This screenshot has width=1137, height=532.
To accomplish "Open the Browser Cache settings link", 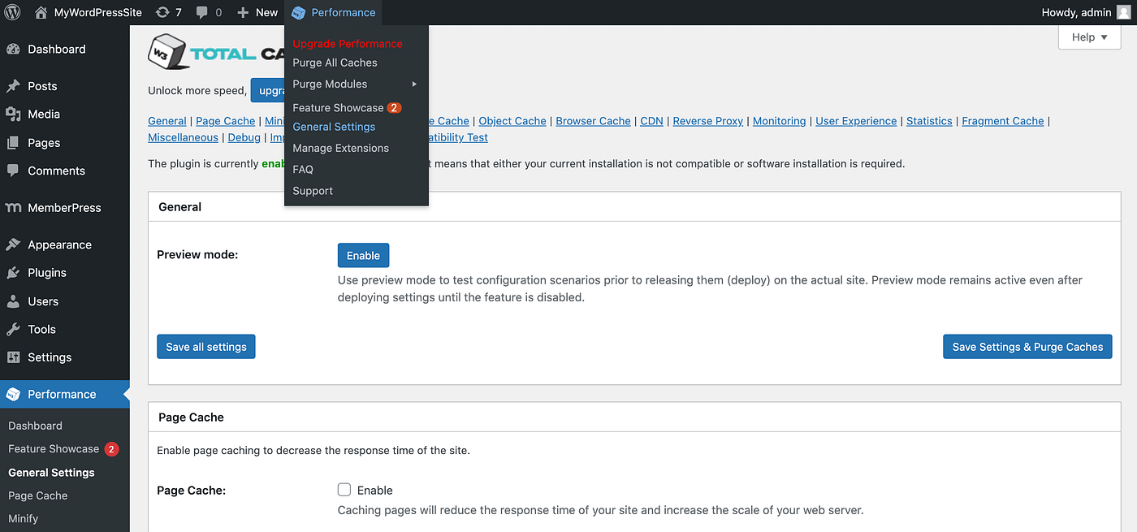I will point(593,120).
